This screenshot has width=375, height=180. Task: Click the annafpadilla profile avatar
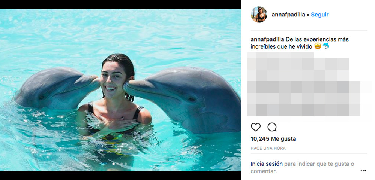point(259,15)
